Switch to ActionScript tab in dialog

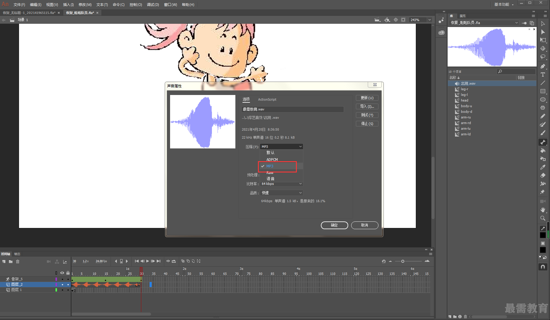pos(267,99)
